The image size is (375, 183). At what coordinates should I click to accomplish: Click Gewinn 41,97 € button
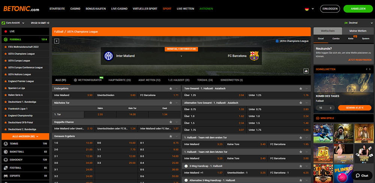pyautogui.click(x=355, y=108)
